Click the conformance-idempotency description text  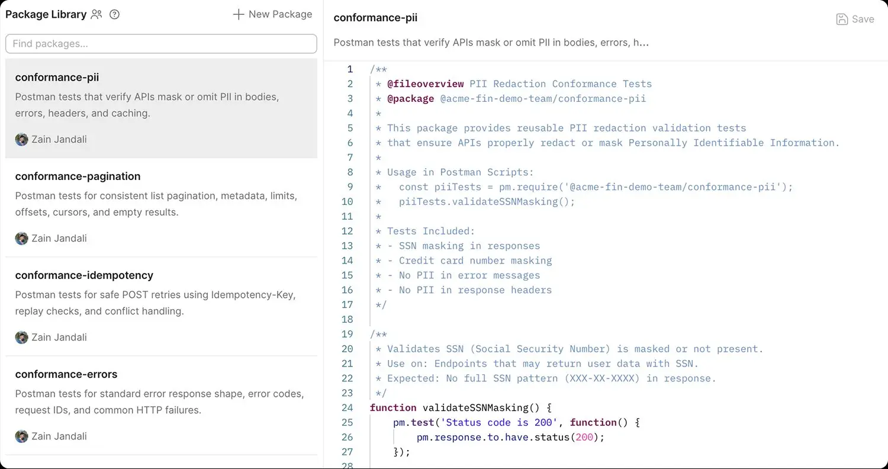tap(155, 303)
